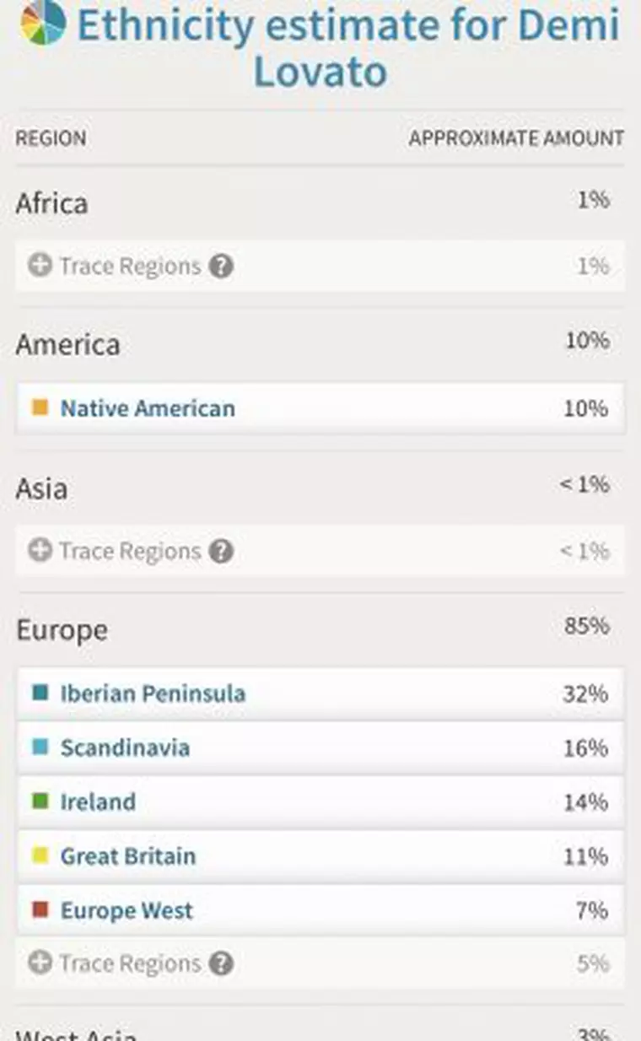The width and height of the screenshot is (641, 1041).
Task: Click the dark teal Iberian Peninsula swatch
Action: coord(40,693)
